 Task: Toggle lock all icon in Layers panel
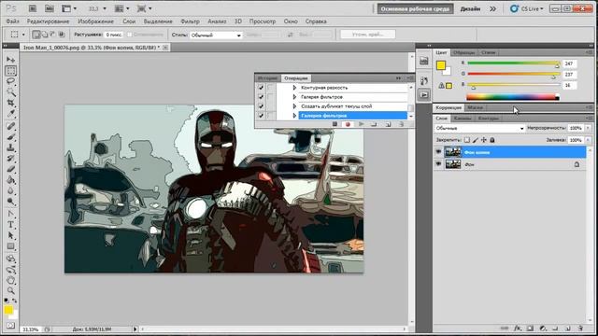tap(492, 140)
